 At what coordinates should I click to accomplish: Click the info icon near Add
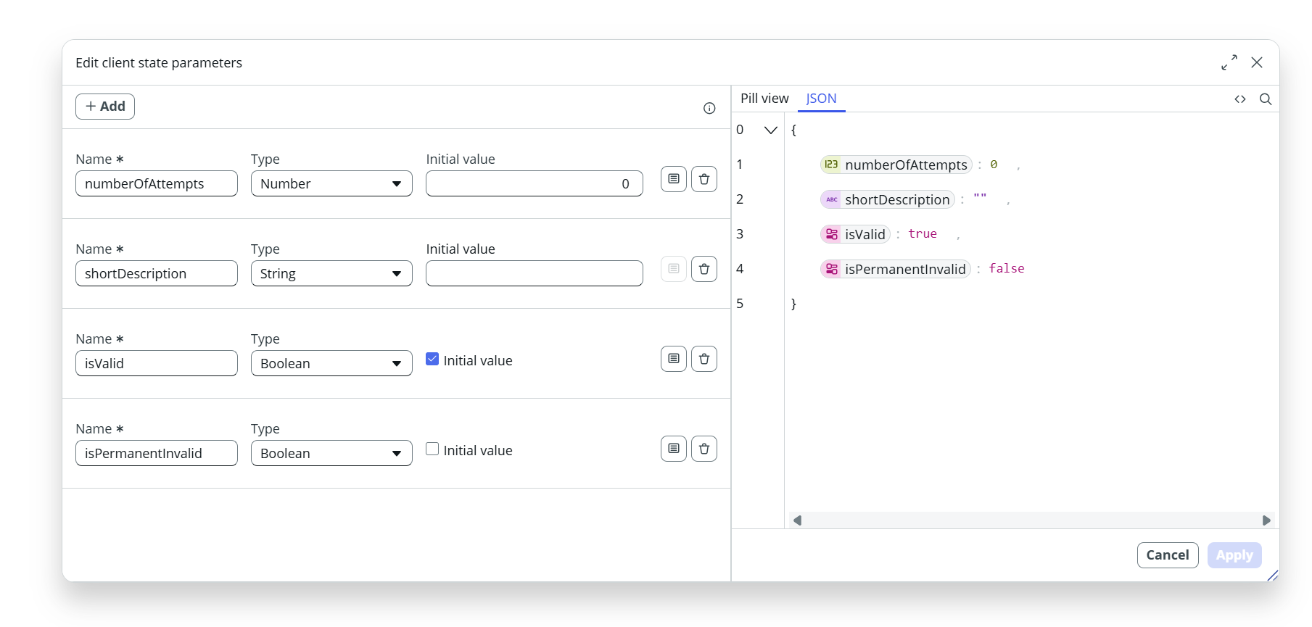coord(709,108)
